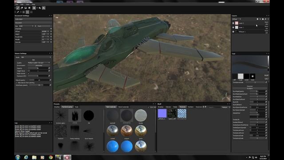Click the highlighted square icon in second toolbar row
This screenshot has width=284, height=160.
click(28, 12)
